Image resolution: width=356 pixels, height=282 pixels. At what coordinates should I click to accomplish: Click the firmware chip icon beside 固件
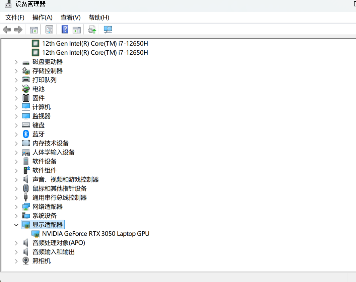(x=26, y=98)
